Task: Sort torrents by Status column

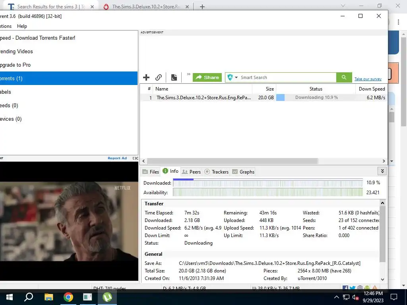Action: pyautogui.click(x=316, y=89)
